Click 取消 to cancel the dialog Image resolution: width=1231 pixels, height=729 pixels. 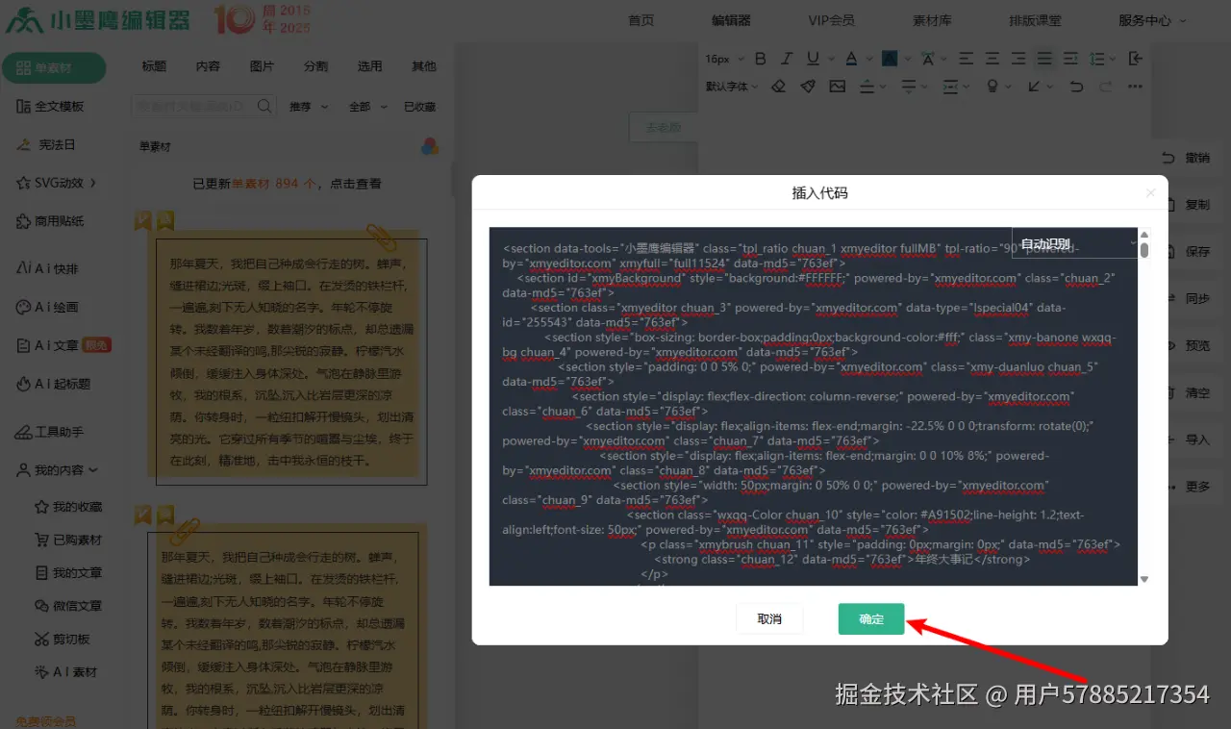(x=769, y=619)
